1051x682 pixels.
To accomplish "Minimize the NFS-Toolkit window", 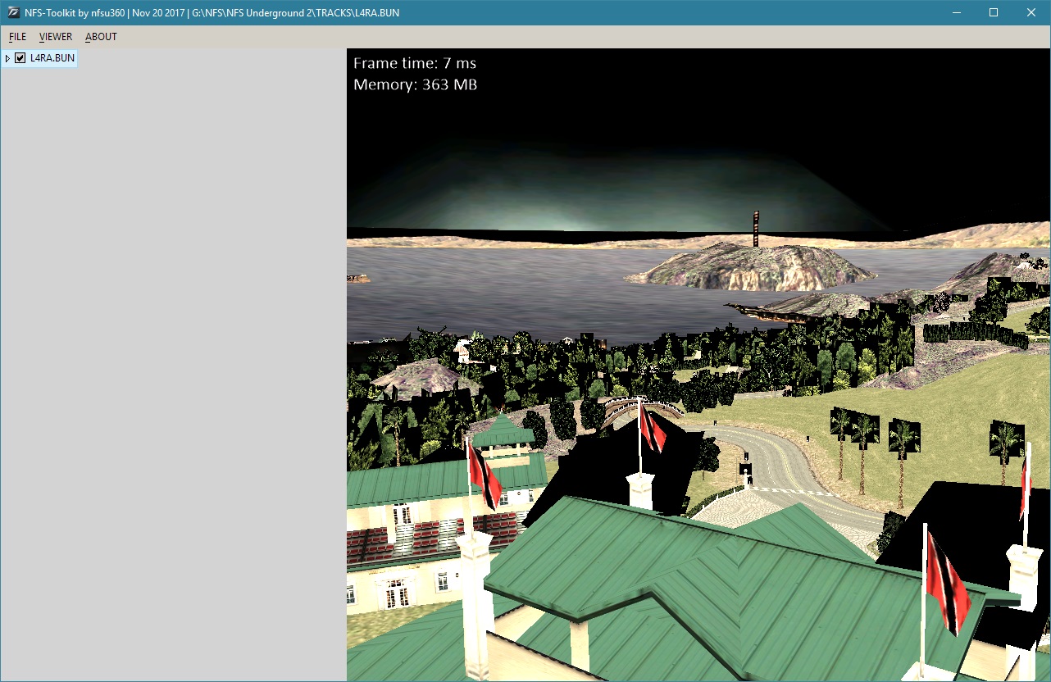I will pos(956,12).
